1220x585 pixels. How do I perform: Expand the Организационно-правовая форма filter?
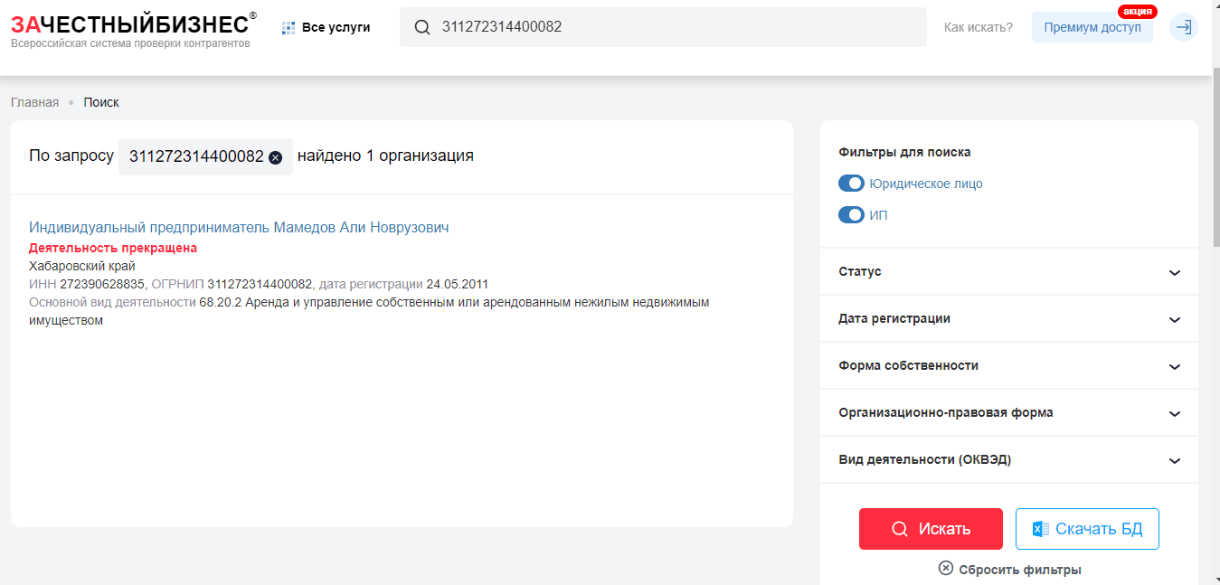pyautogui.click(x=1174, y=413)
